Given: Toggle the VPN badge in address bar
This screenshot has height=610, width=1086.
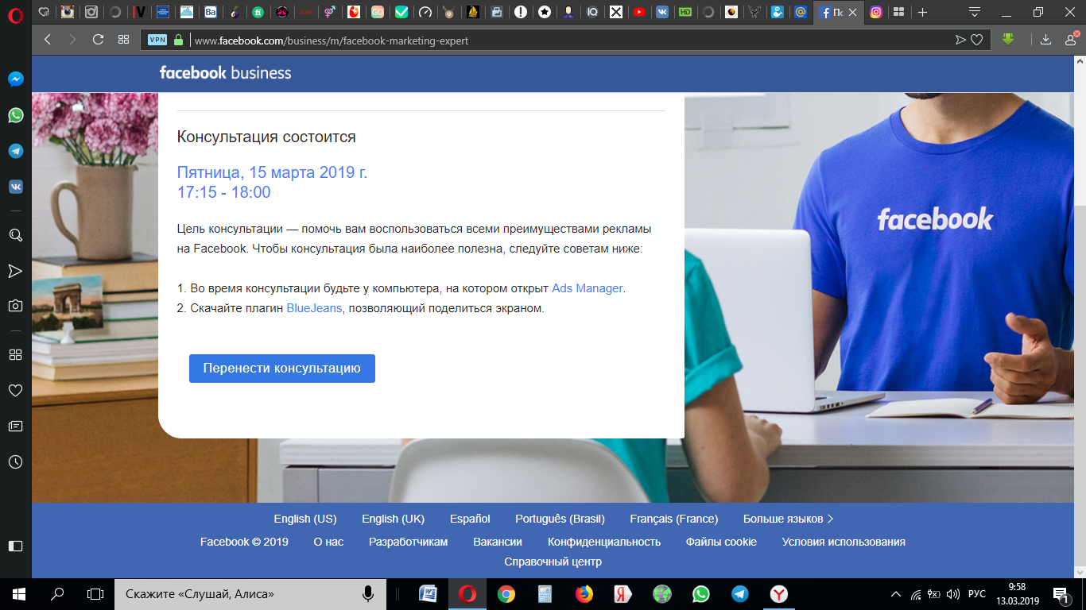Looking at the screenshot, I should click(x=157, y=40).
